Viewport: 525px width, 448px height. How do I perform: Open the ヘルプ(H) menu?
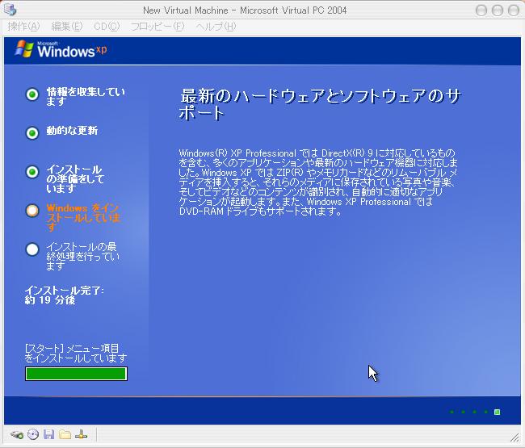[216, 27]
